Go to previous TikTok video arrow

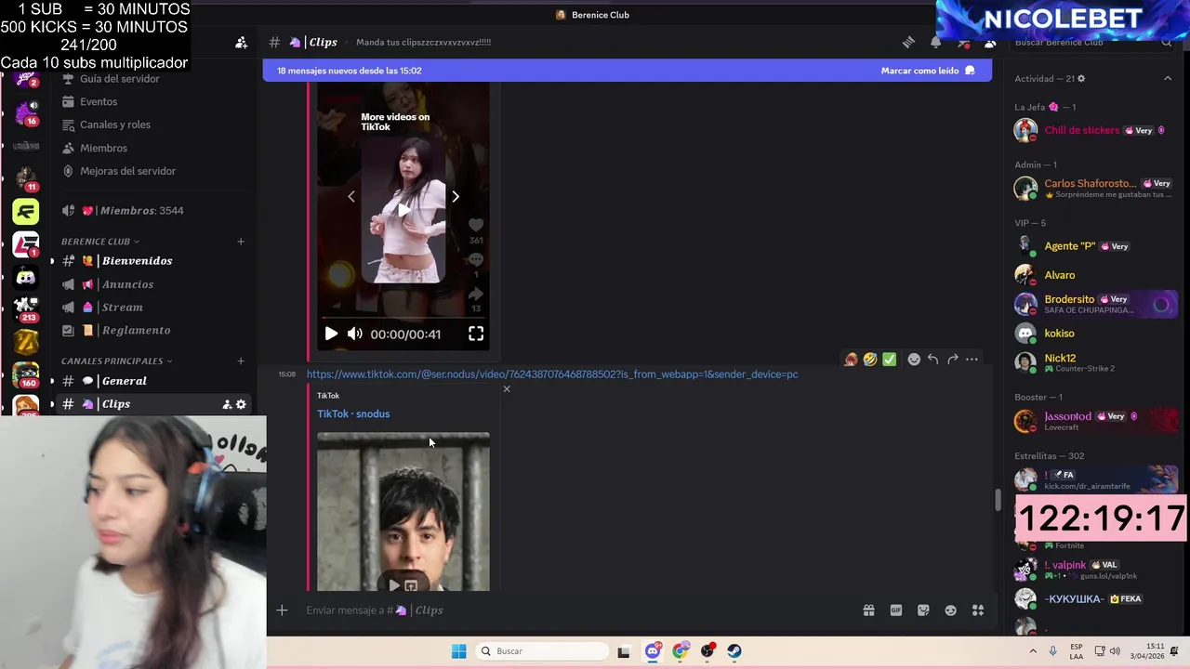(x=350, y=196)
